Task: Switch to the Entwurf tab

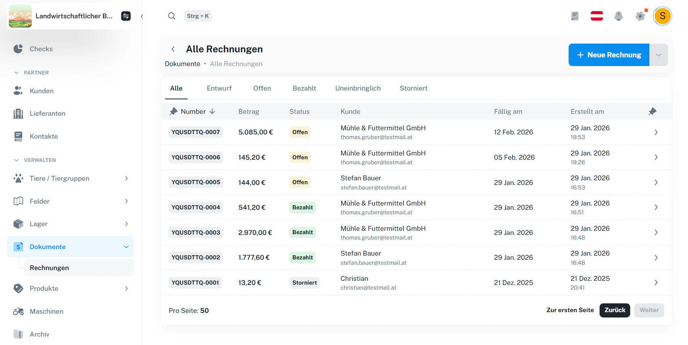Action: click(219, 88)
